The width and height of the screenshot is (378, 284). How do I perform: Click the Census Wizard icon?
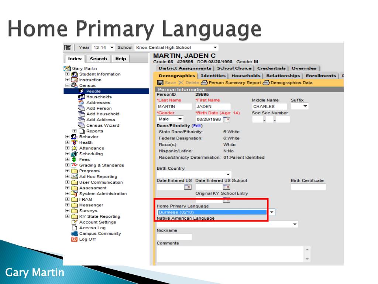pyautogui.click(x=82, y=125)
